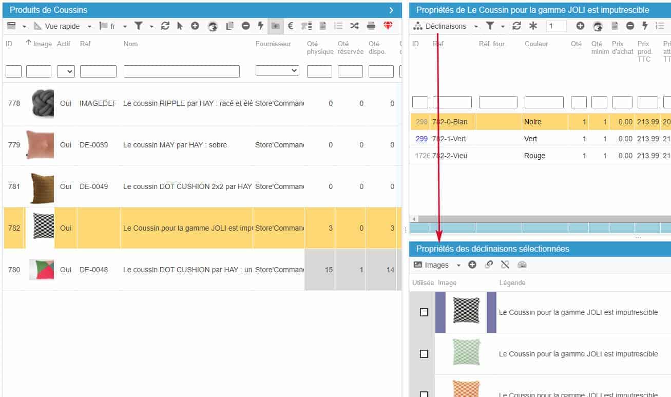Click the refresh icon in products toolbar

(x=165, y=26)
